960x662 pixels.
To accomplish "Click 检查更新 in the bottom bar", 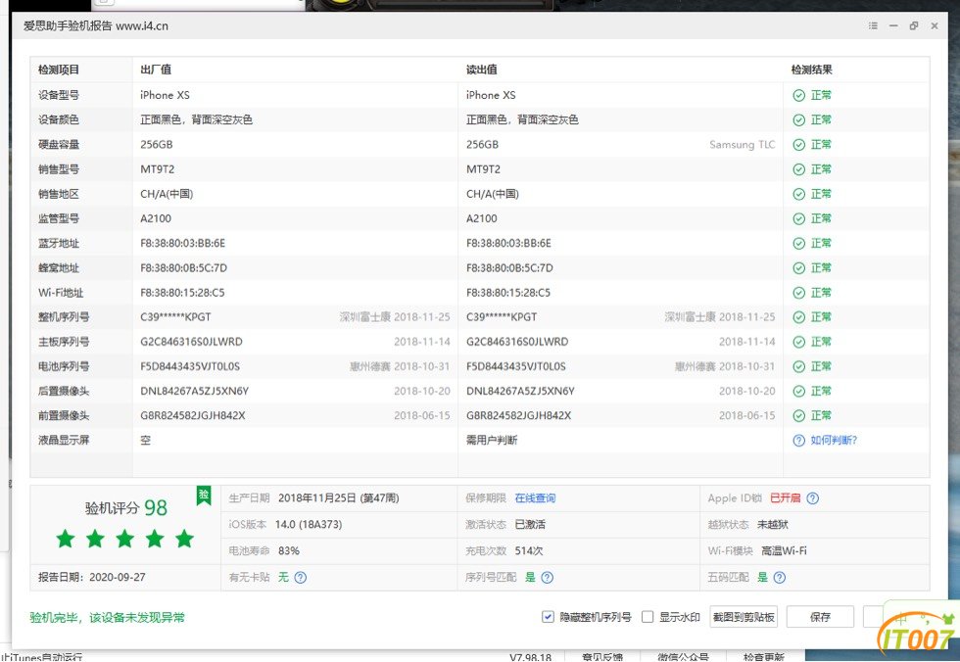I will pos(763,657).
